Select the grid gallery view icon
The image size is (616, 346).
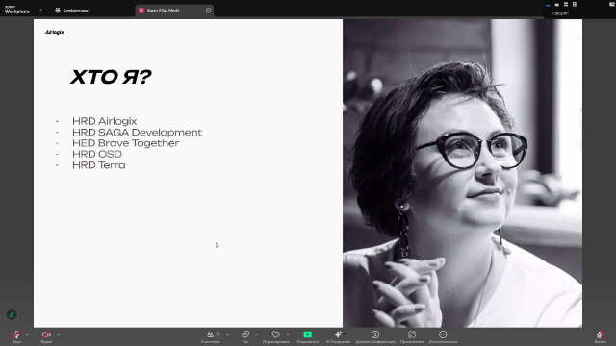click(x=576, y=4)
